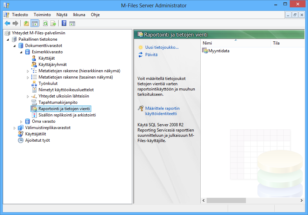Click Määrittele raportin käyttöidentiteetti link
The image size is (308, 215).
(x=162, y=111)
